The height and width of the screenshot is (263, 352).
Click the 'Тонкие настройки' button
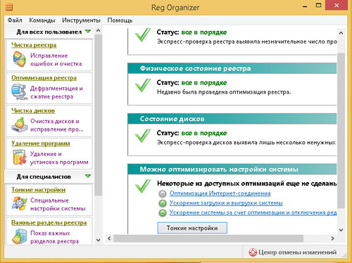click(x=192, y=228)
